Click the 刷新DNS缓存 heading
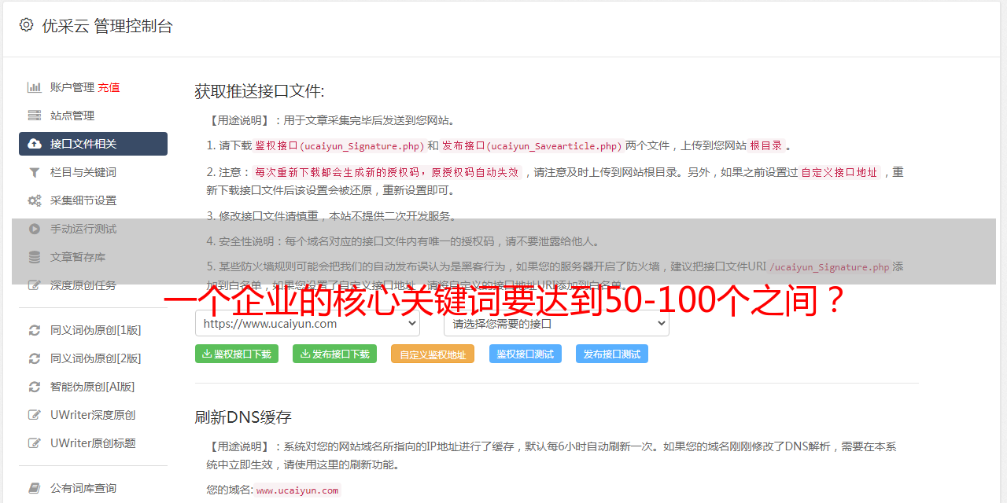 point(243,417)
